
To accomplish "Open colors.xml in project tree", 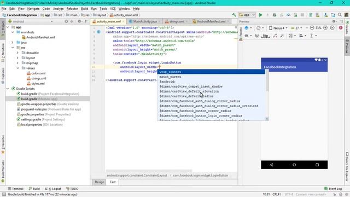I will [x=36, y=73].
